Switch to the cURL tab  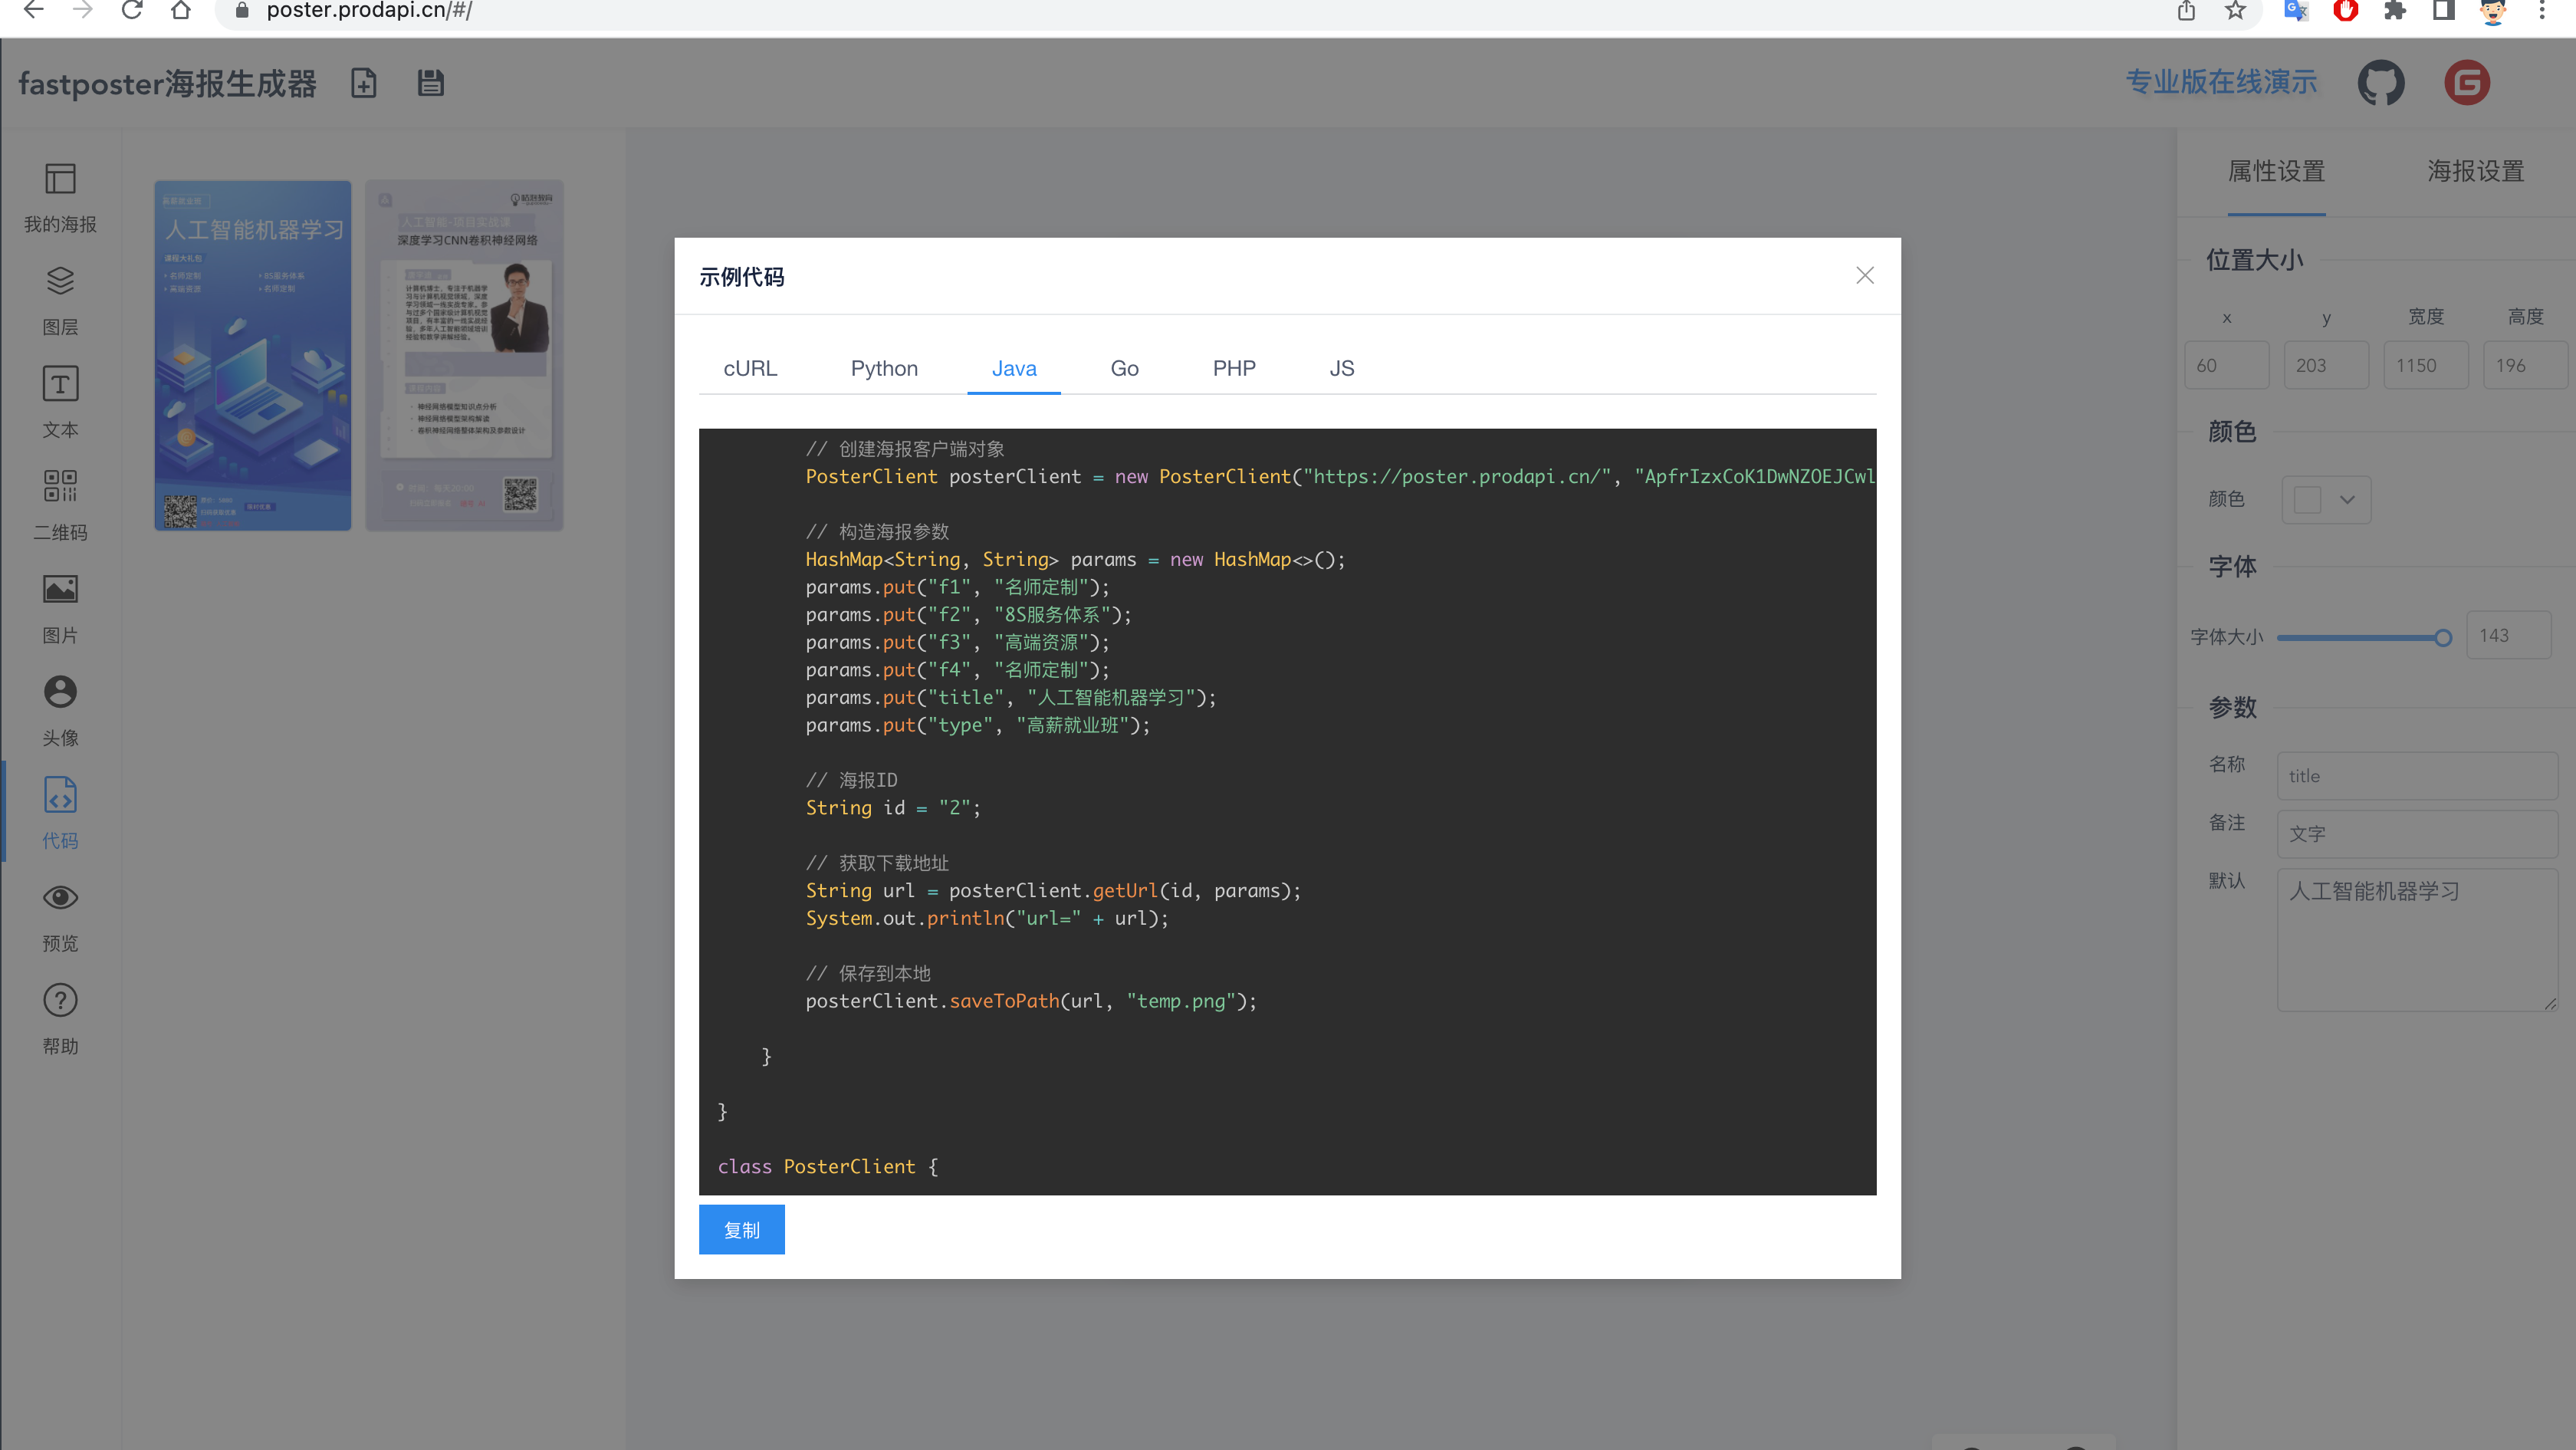click(x=750, y=367)
